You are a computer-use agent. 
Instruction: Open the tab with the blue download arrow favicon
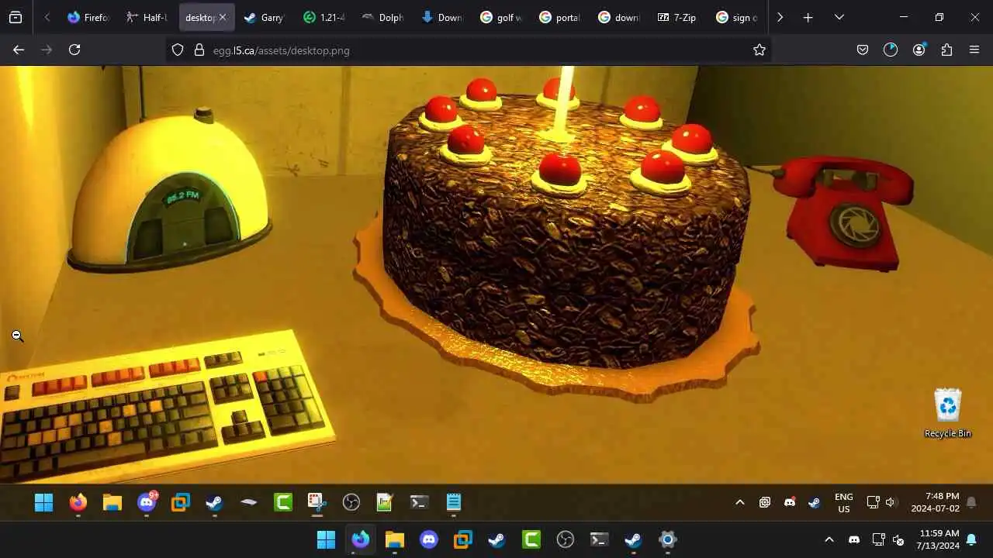click(x=441, y=17)
